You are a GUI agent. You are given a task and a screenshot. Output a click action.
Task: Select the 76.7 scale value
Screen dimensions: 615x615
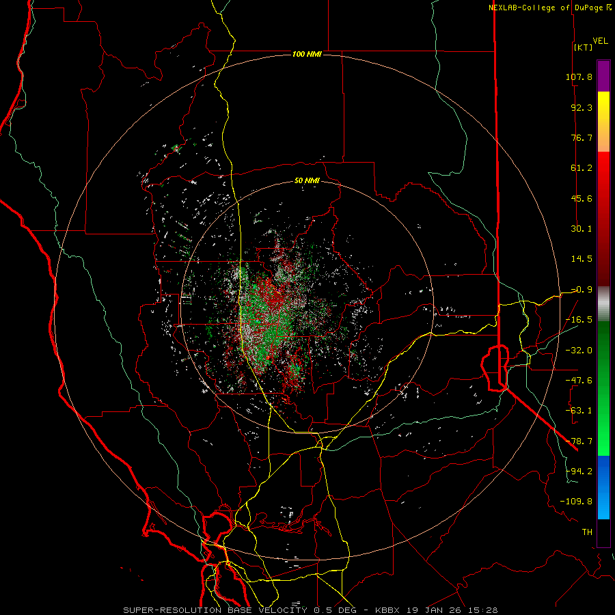coord(582,137)
